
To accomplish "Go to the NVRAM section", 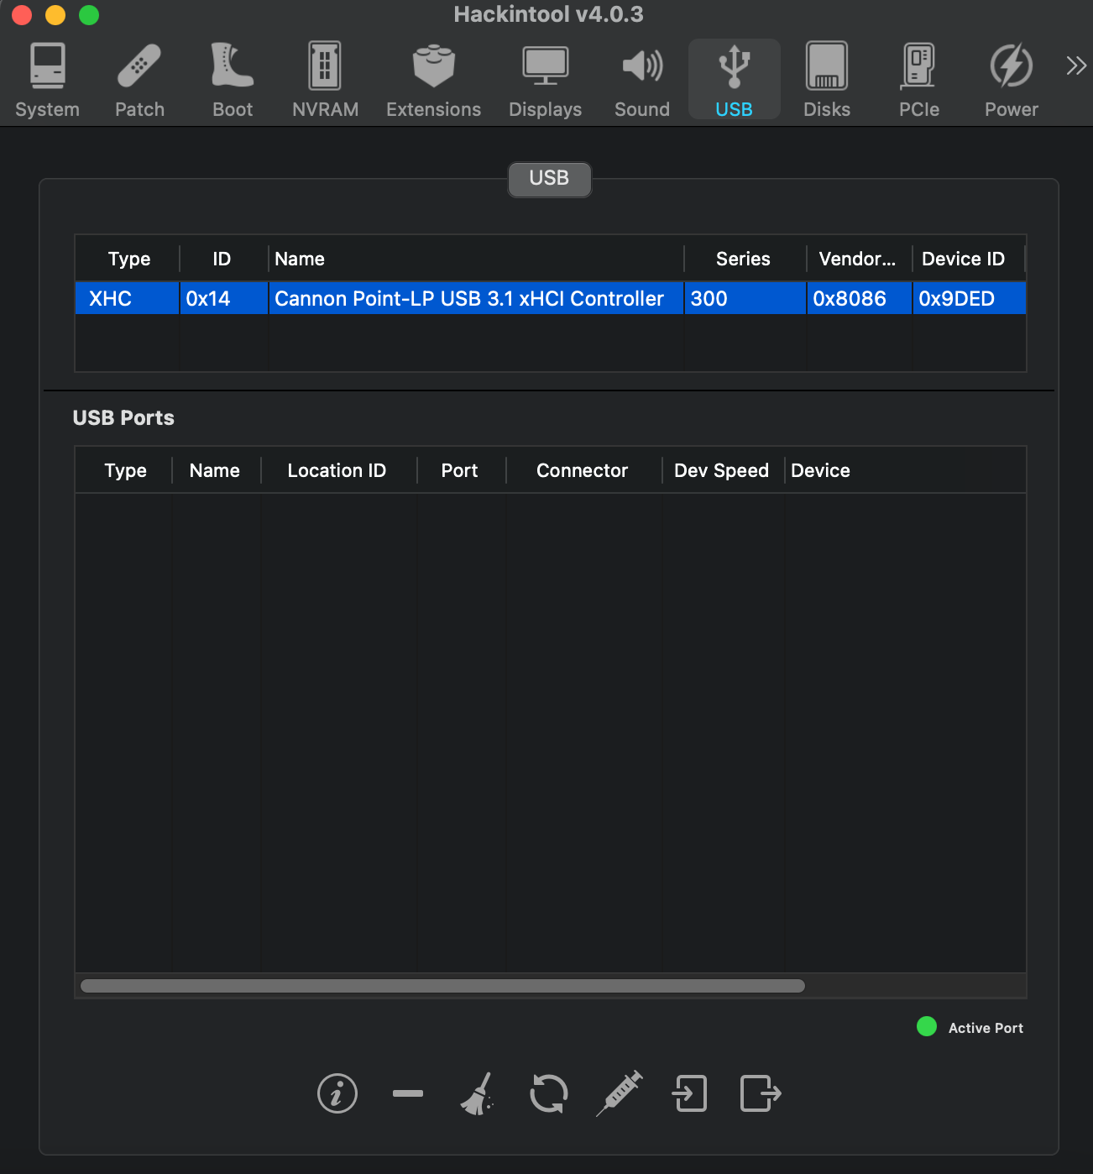I will point(325,78).
